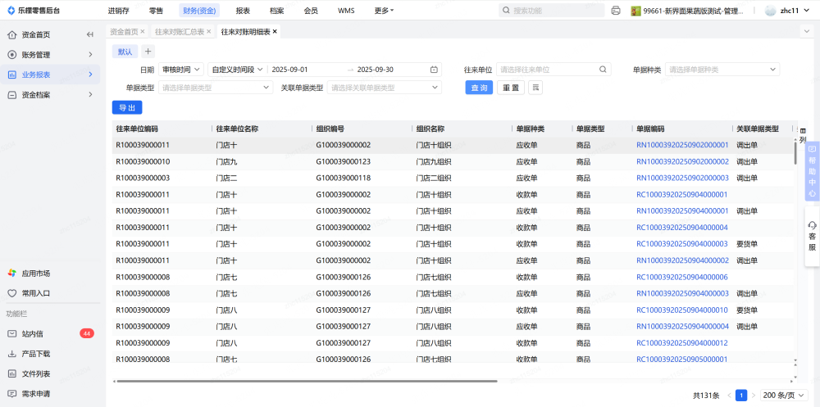Open the 200 条/页 page size dropdown
This screenshot has width=820, height=407.
tap(781, 395)
